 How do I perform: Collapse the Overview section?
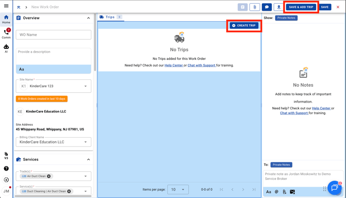pyautogui.click(x=88, y=18)
